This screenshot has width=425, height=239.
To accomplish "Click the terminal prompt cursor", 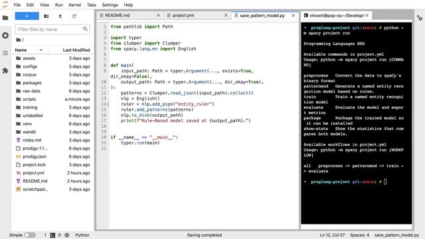I will tap(385, 182).
